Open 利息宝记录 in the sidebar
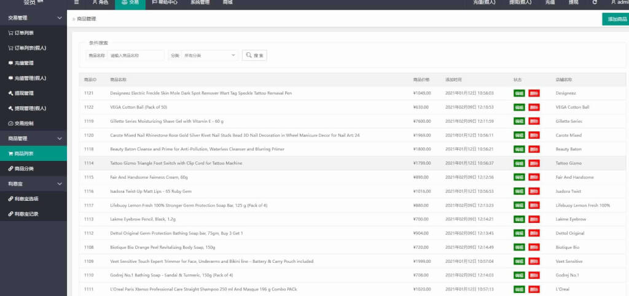629x296 pixels. point(23,214)
